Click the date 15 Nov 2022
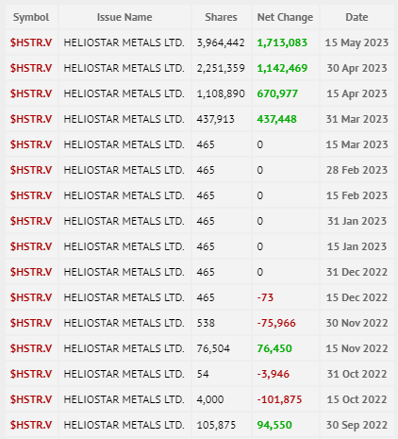This screenshot has height=439, width=398. click(x=357, y=348)
